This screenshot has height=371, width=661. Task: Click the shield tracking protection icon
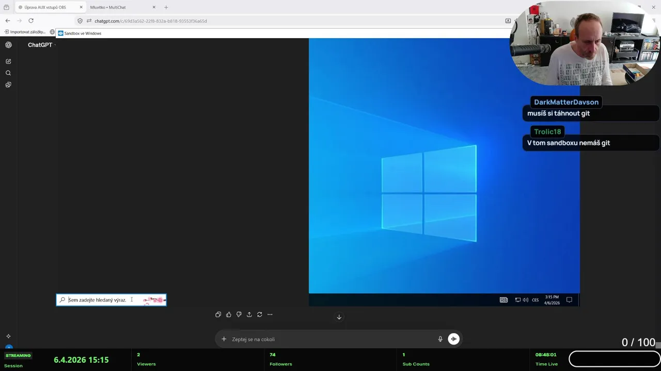point(80,21)
